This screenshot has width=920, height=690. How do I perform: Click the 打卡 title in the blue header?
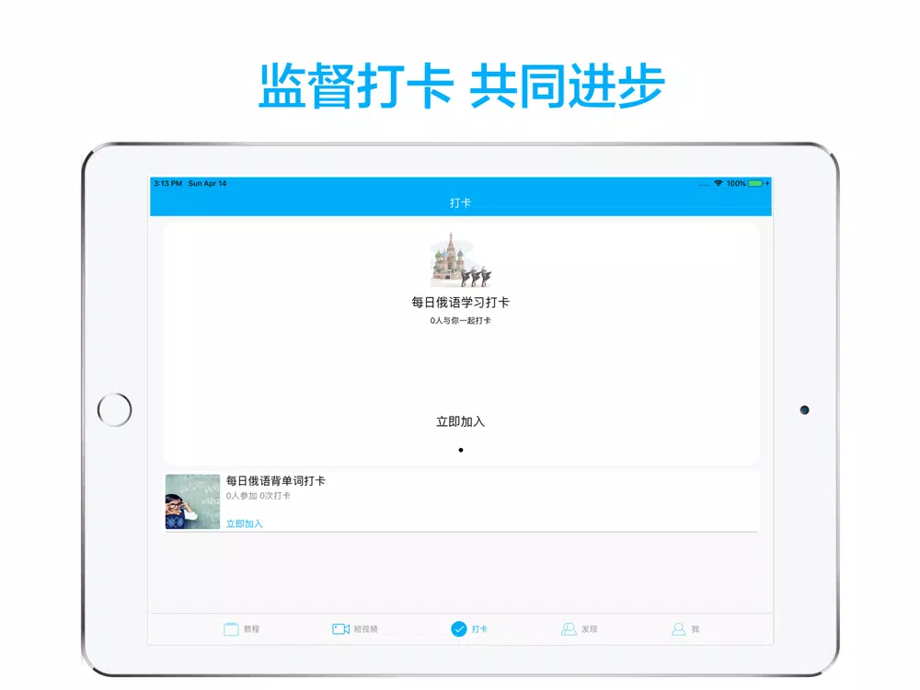[x=461, y=202]
